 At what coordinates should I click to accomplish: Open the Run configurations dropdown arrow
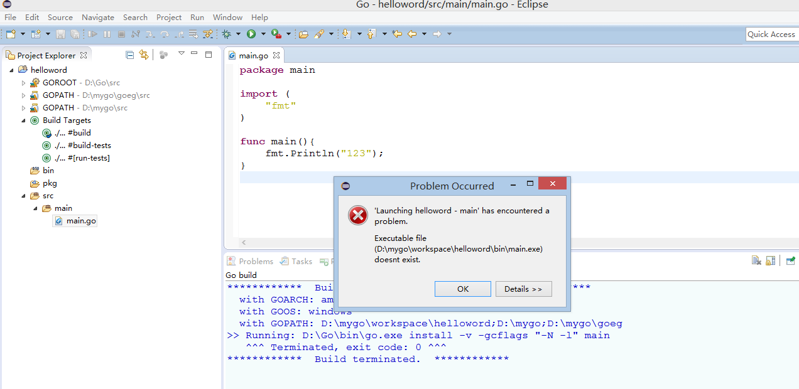coord(263,34)
